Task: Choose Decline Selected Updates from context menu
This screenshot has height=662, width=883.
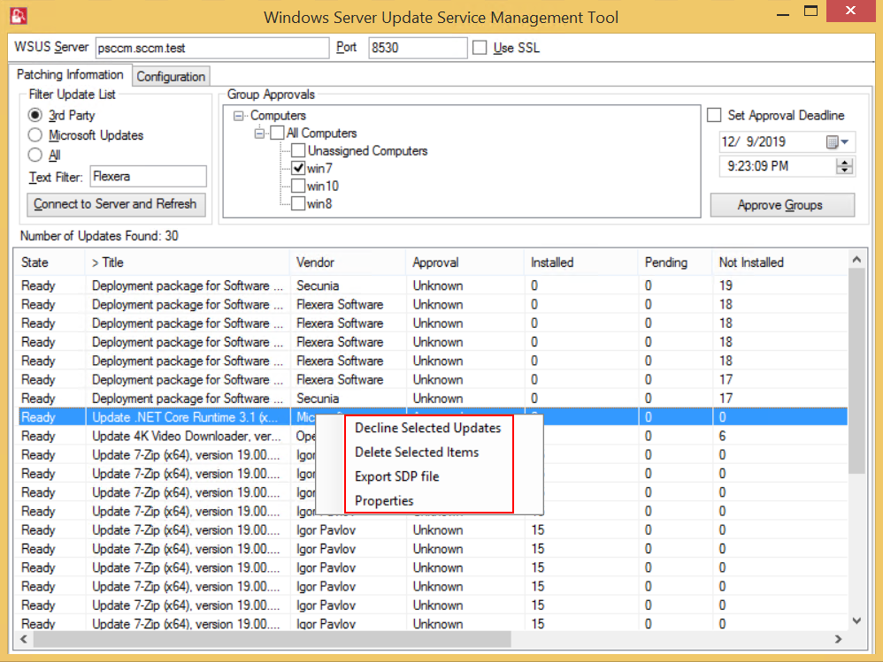Action: [x=427, y=428]
